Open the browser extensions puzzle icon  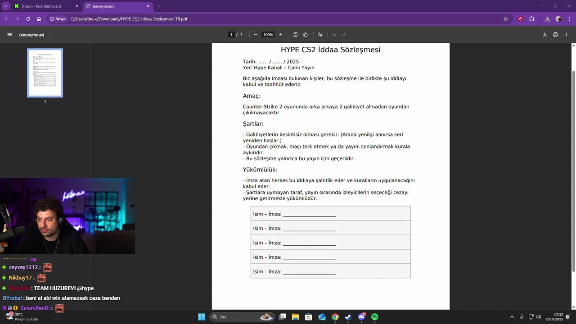(532, 19)
